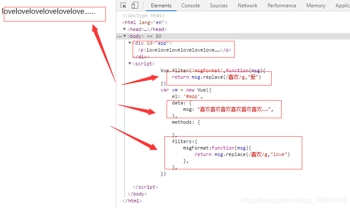Click the return msg.replace "love" line

[x=242, y=154]
